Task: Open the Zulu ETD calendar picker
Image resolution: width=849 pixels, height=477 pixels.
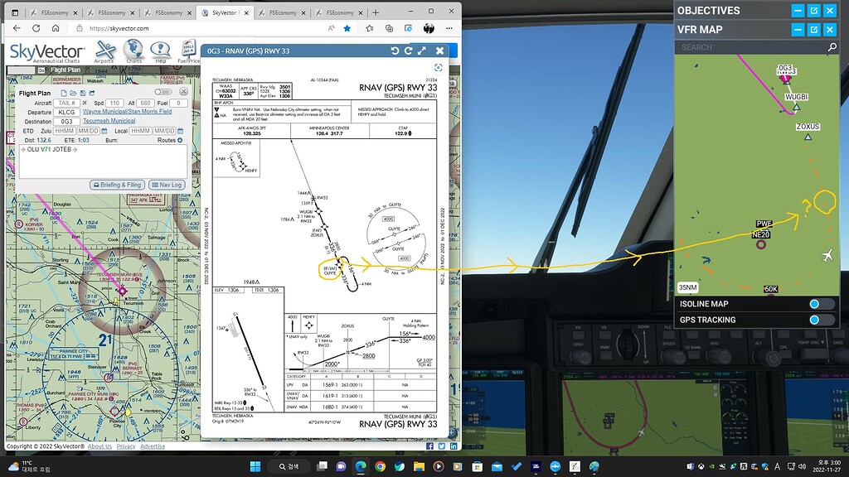Action: tap(104, 131)
